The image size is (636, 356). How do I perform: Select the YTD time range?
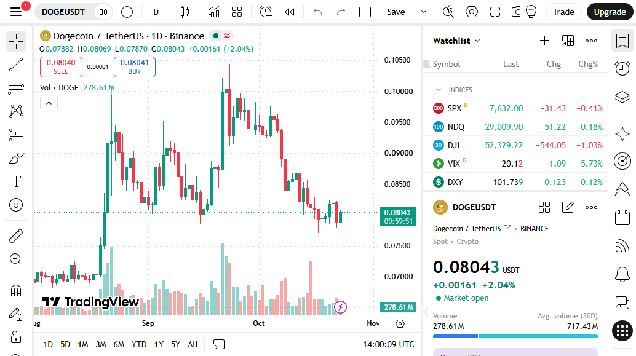pyautogui.click(x=139, y=344)
